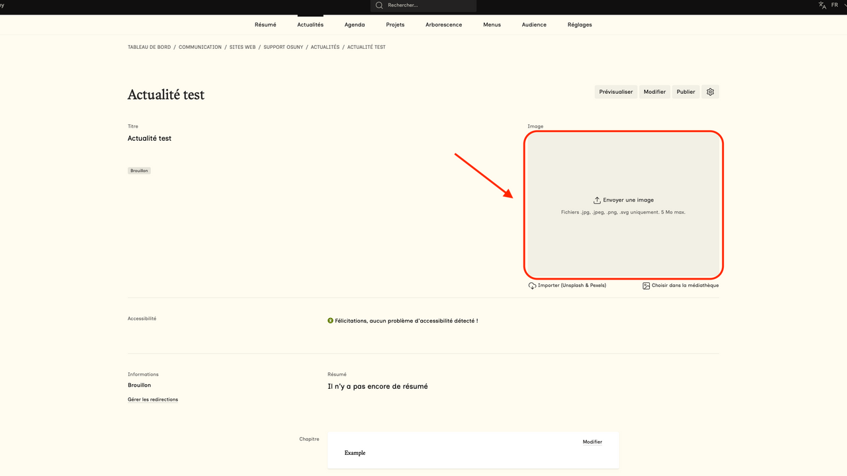Open the Arborescence tab
This screenshot has height=476, width=847.
[x=444, y=25]
